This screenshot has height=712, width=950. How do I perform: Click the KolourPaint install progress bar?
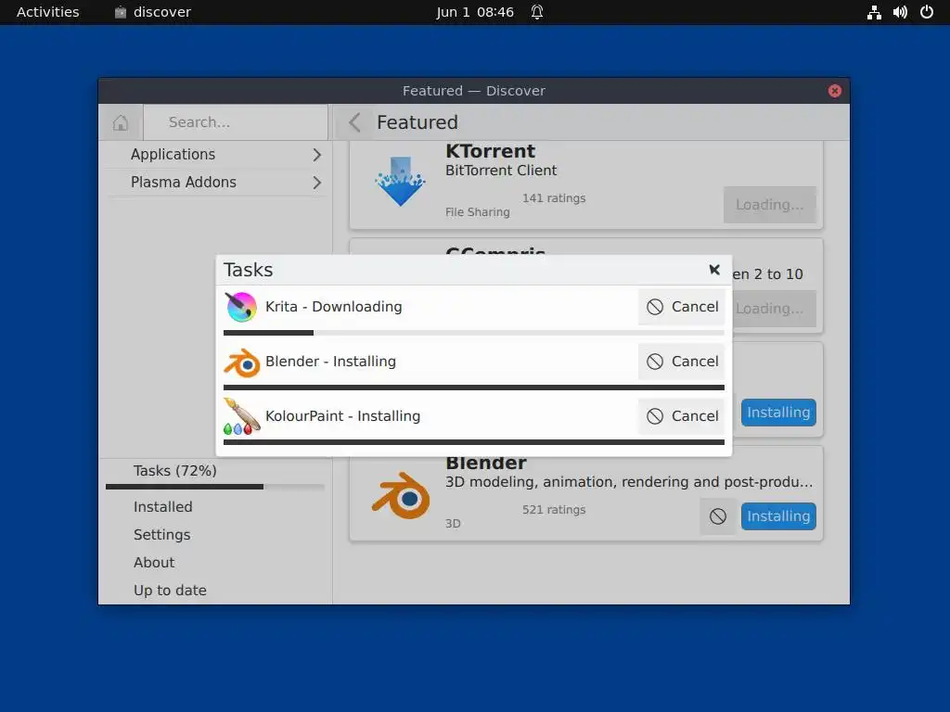point(474,442)
